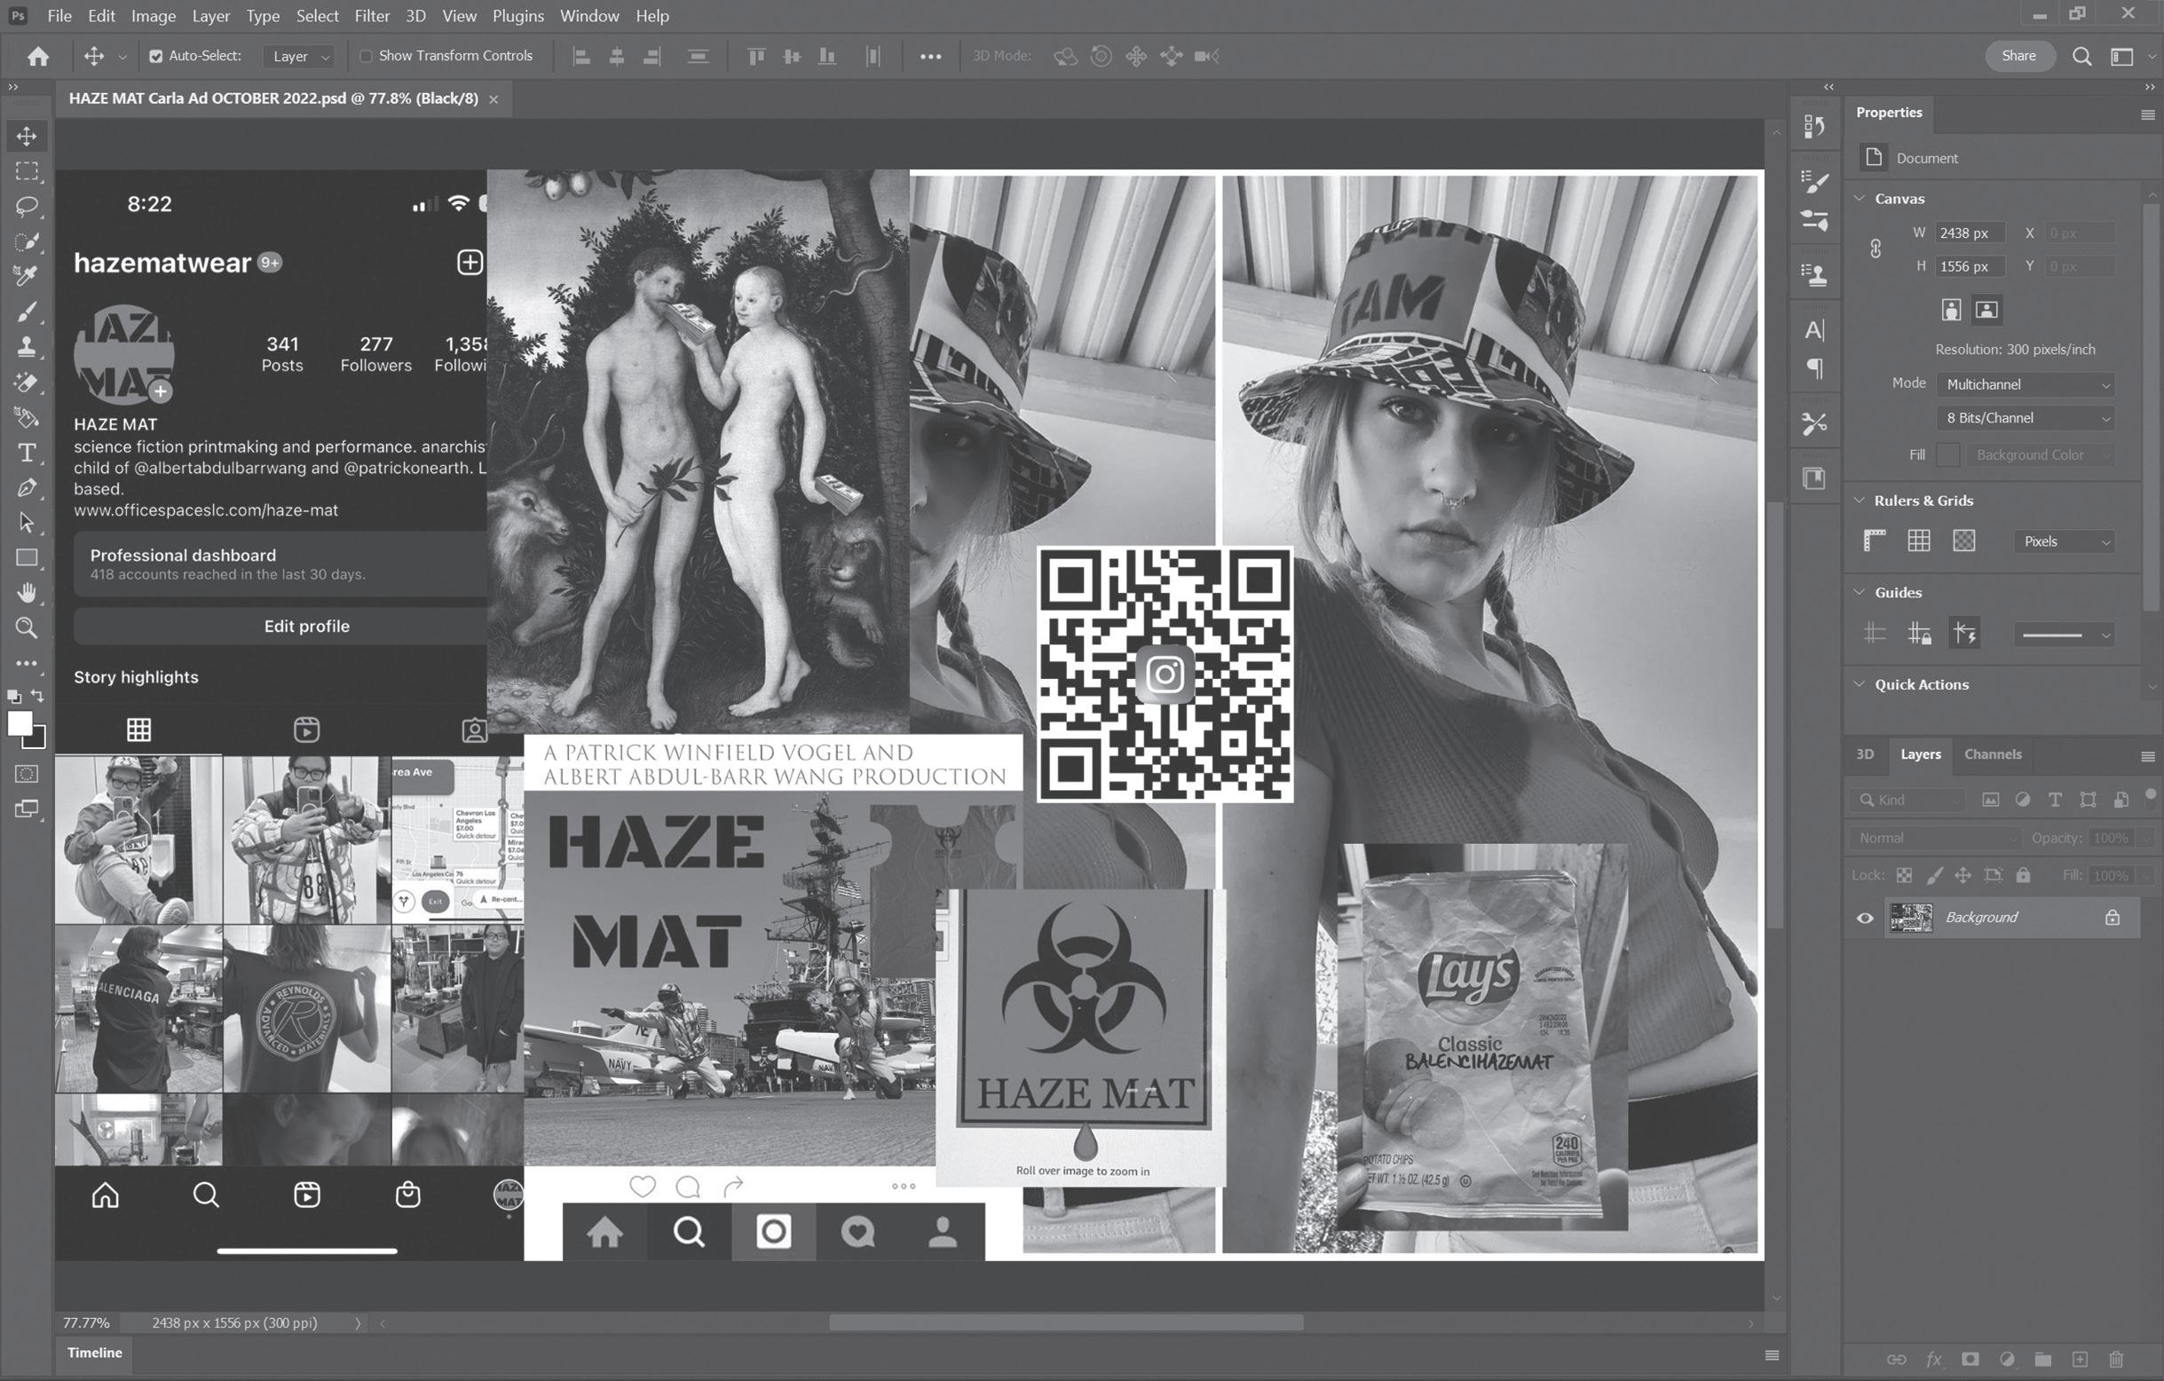The height and width of the screenshot is (1381, 2164).
Task: Select the Horizontal Type tool
Action: tap(27, 453)
